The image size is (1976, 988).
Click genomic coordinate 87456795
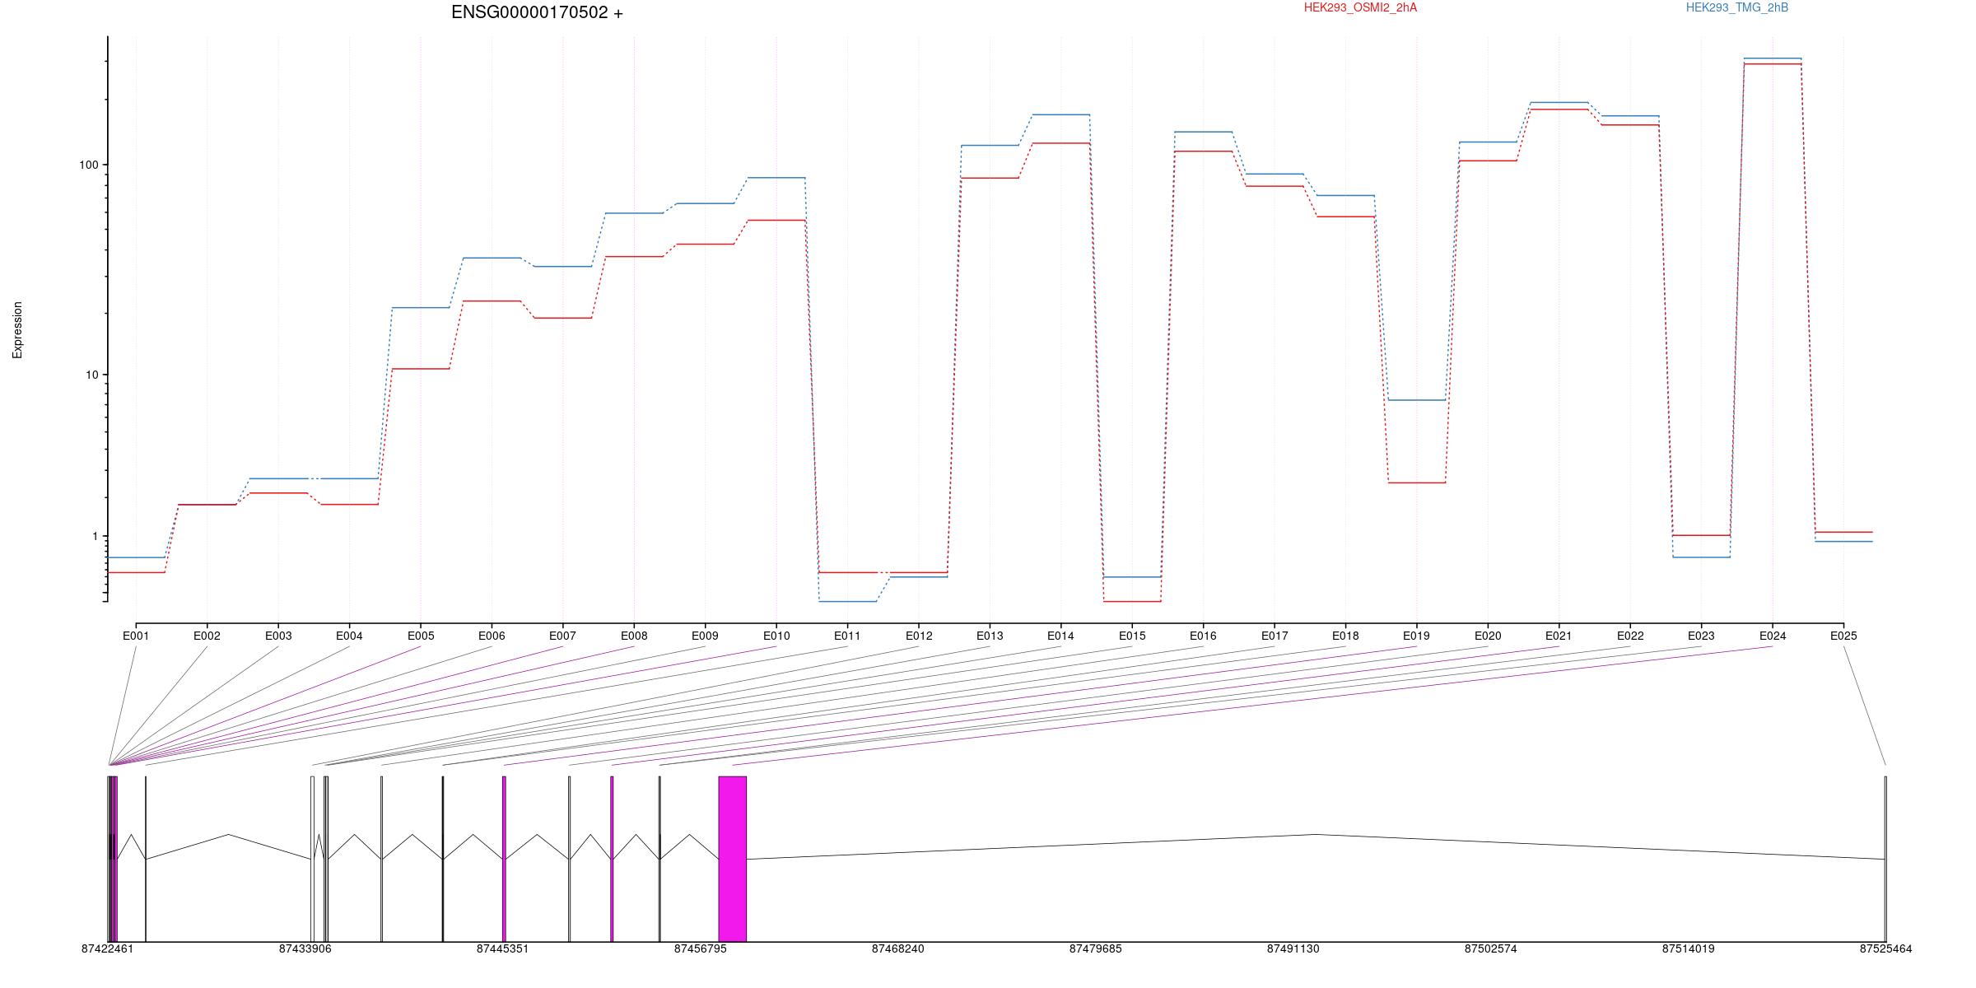point(700,948)
